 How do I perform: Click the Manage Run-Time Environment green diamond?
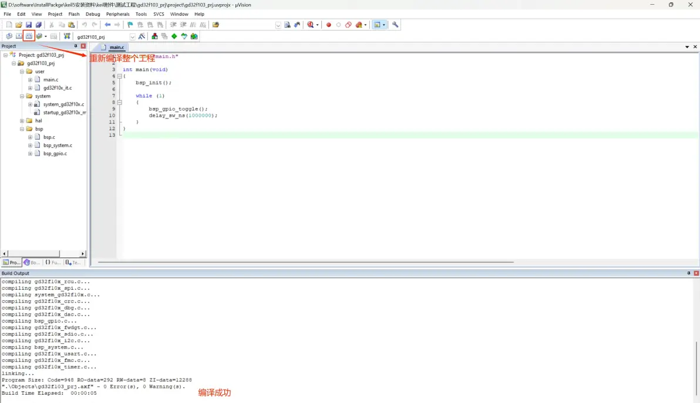pos(174,36)
